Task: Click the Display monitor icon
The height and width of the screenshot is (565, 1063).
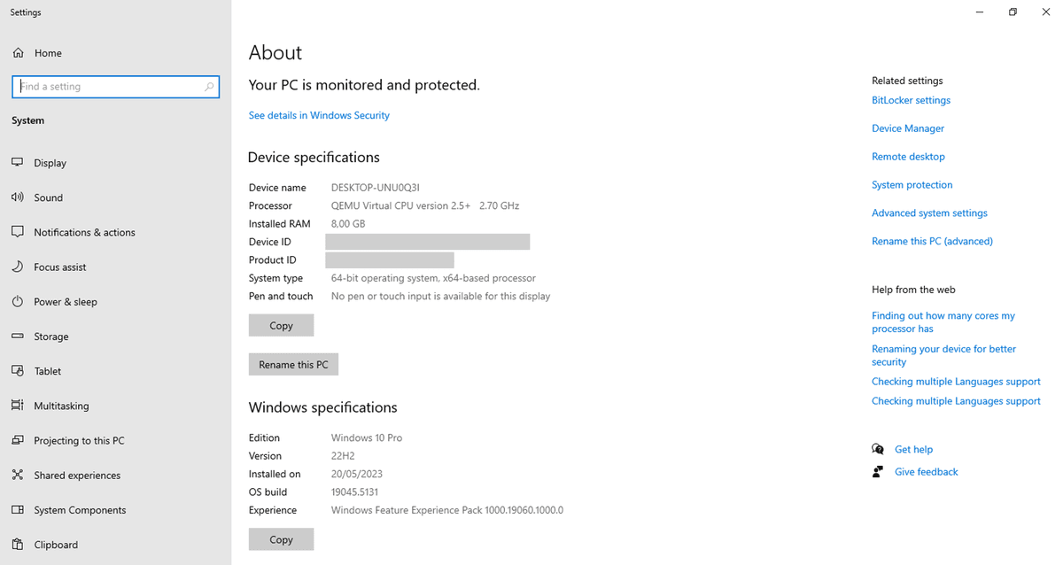Action: 17,163
